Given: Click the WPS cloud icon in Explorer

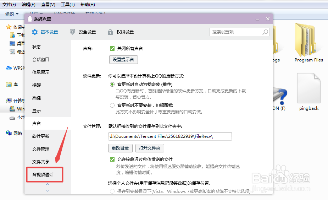Looking at the screenshot, I should click(x=9, y=68).
